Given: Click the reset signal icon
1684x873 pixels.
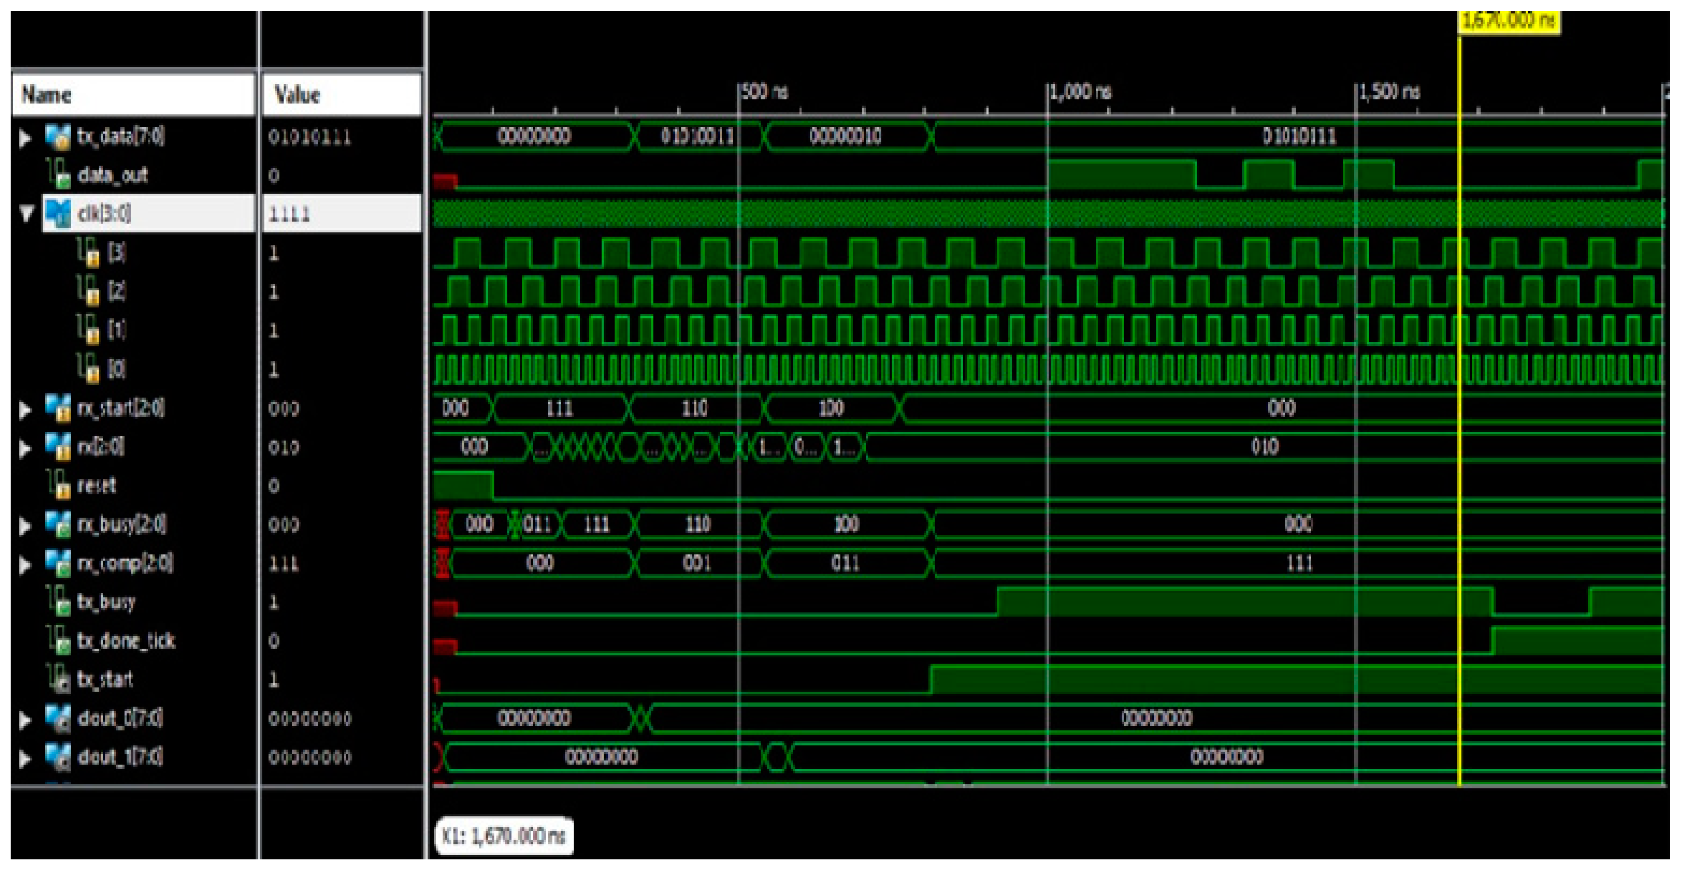Looking at the screenshot, I should point(58,485).
